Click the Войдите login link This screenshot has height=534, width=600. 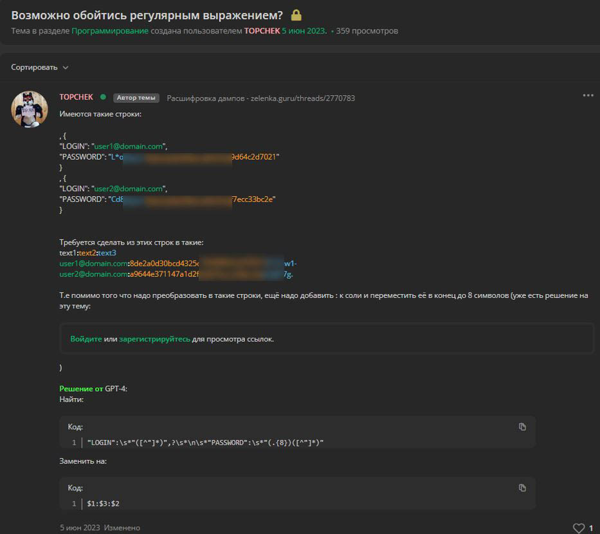(86, 339)
